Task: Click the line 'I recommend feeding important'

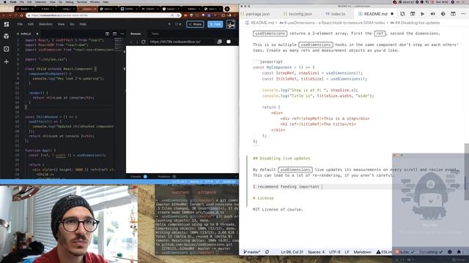Action: pyautogui.click(x=287, y=187)
